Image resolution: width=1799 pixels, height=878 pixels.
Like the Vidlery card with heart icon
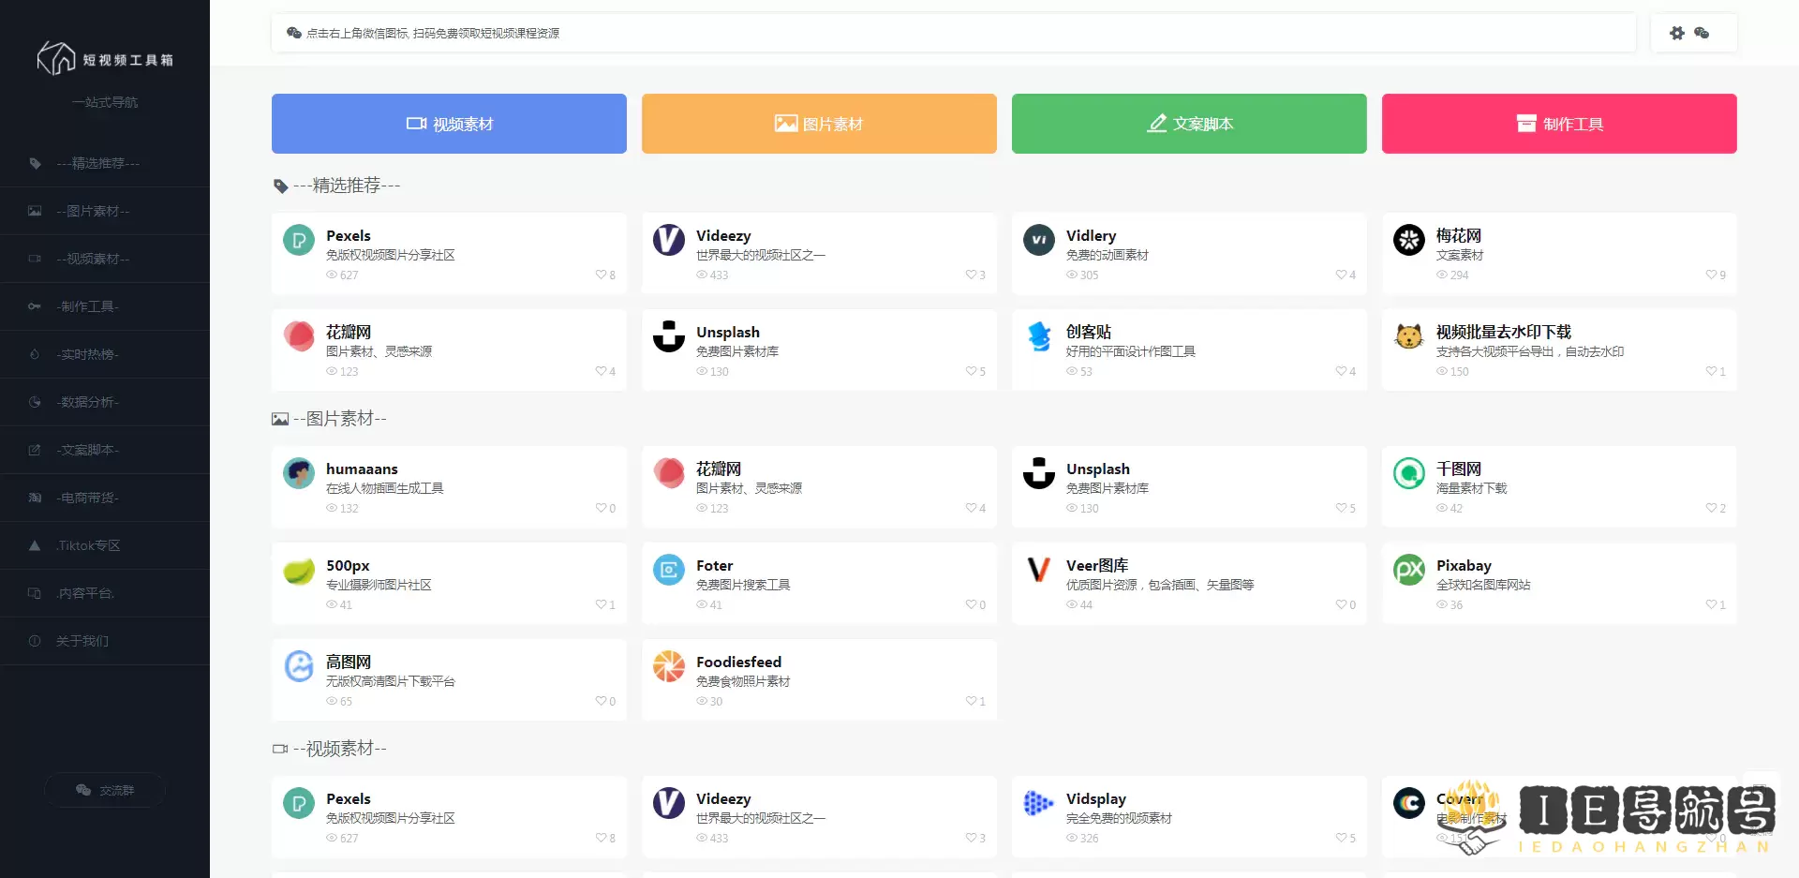[1341, 275]
